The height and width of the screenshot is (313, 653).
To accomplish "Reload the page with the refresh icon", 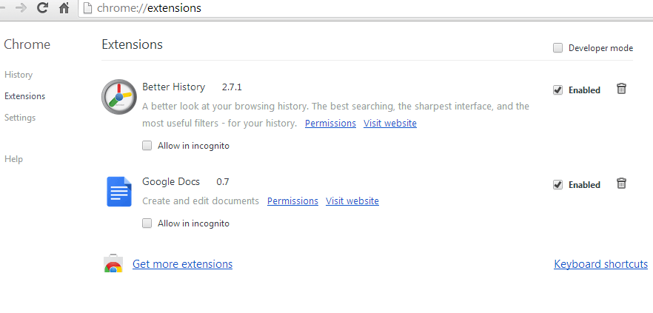I will tap(41, 8).
